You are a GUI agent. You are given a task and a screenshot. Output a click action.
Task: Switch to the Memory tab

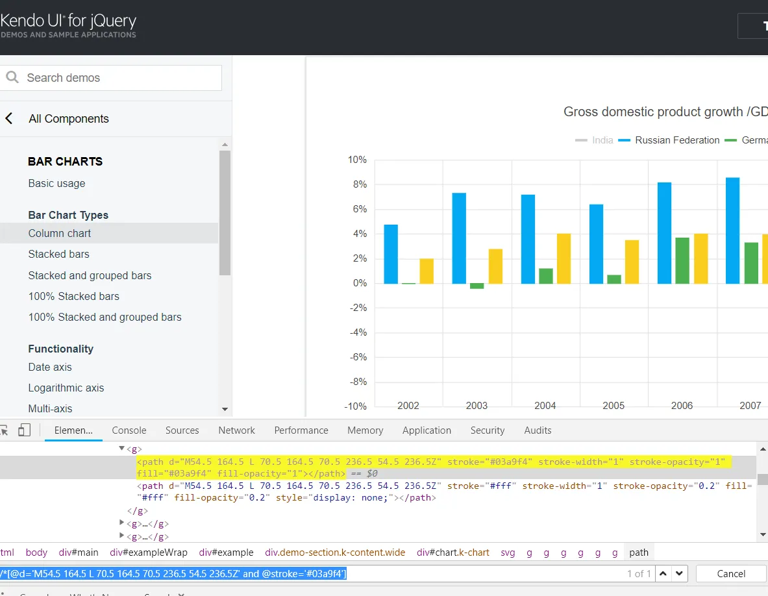(x=365, y=430)
